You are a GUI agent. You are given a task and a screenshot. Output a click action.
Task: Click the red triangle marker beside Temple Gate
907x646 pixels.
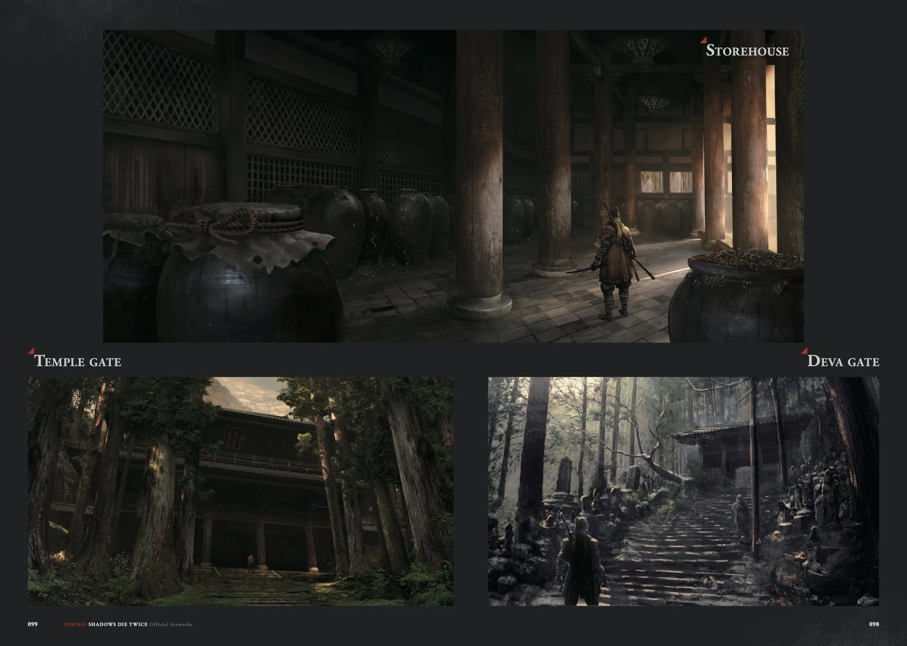31,350
